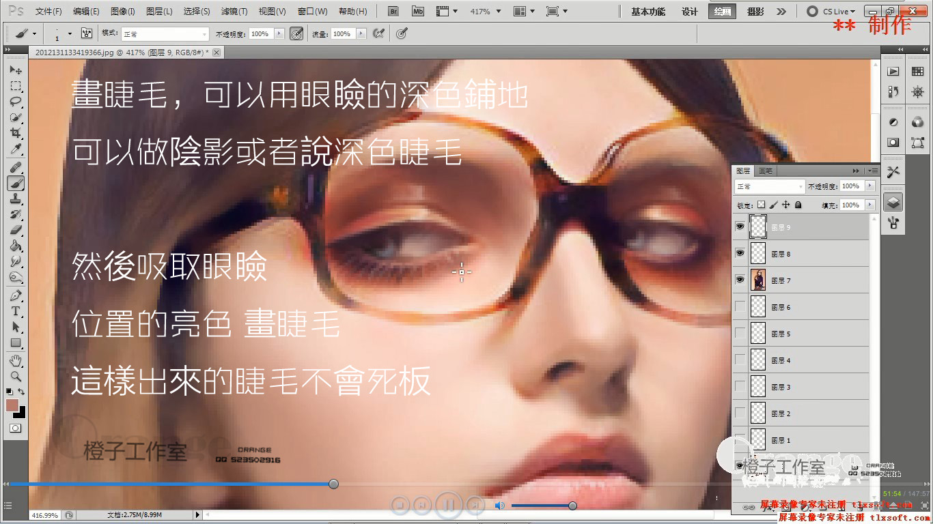Select the Lasso tool
The image size is (933, 524).
click(16, 102)
